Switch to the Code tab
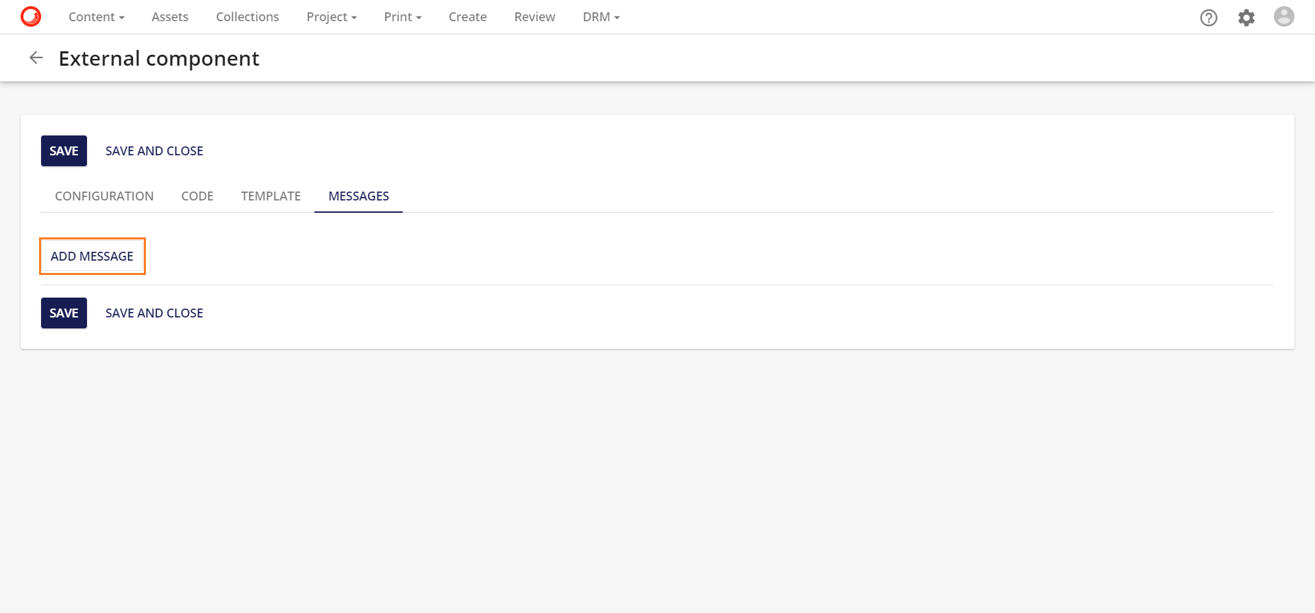 click(x=197, y=196)
